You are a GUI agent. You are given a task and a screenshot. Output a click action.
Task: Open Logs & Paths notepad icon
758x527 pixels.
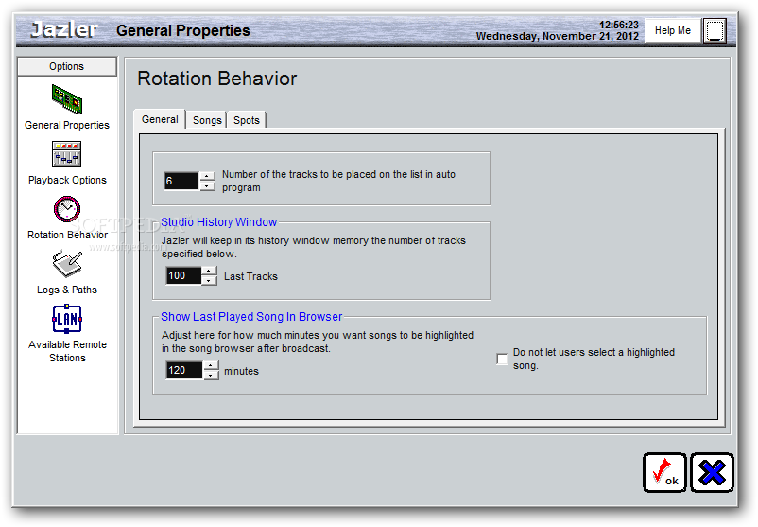point(67,263)
